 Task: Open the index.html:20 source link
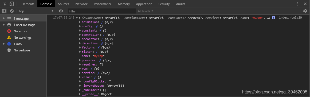click(x=290, y=18)
